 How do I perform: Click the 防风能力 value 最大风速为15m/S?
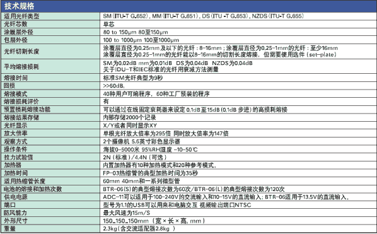point(127,213)
